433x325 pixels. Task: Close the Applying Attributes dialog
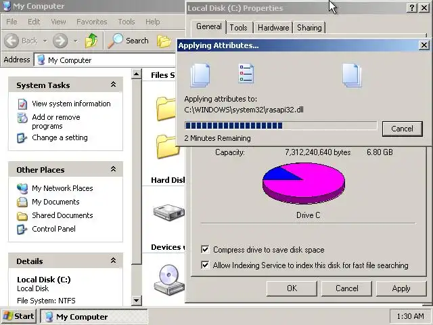[424, 45]
